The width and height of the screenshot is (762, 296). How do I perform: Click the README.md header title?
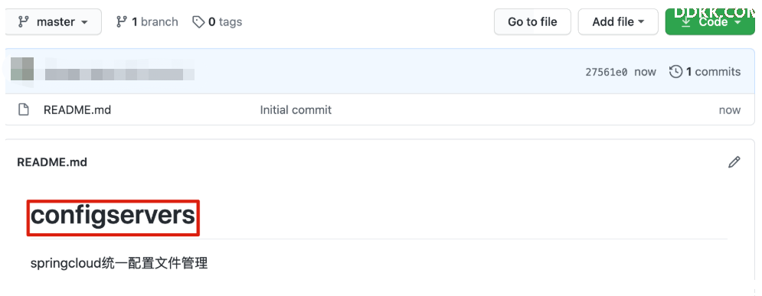pyautogui.click(x=52, y=162)
